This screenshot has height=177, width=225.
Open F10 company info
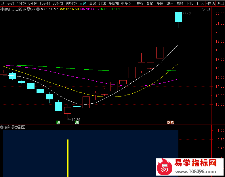point(190,3)
